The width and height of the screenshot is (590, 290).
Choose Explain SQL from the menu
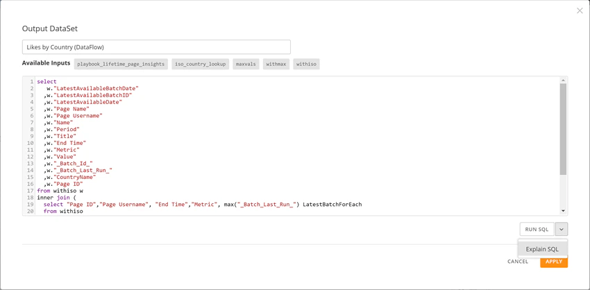[542, 249]
